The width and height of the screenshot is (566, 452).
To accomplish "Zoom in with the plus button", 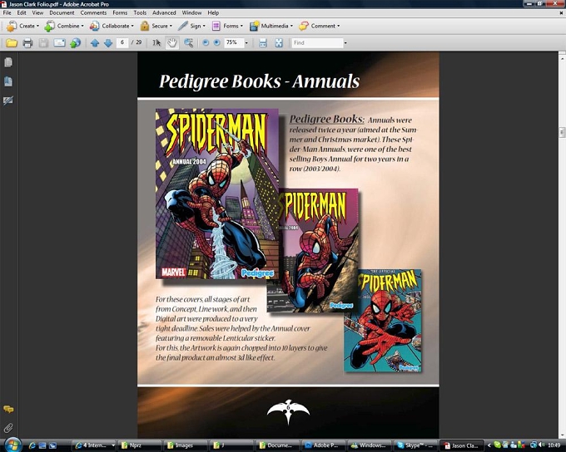I will click(217, 42).
